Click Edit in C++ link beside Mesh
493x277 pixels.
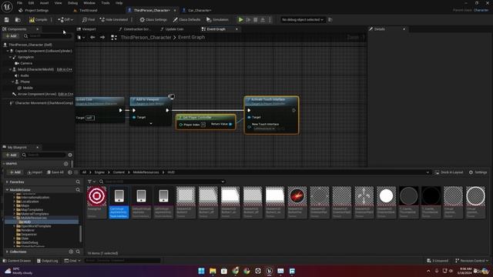(65, 69)
